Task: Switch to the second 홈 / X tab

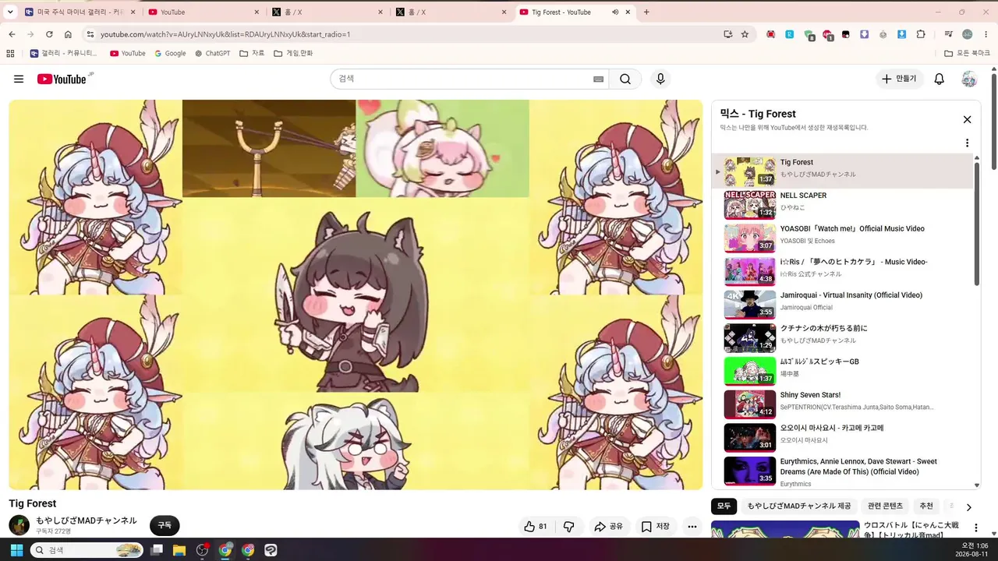Action: click(452, 12)
